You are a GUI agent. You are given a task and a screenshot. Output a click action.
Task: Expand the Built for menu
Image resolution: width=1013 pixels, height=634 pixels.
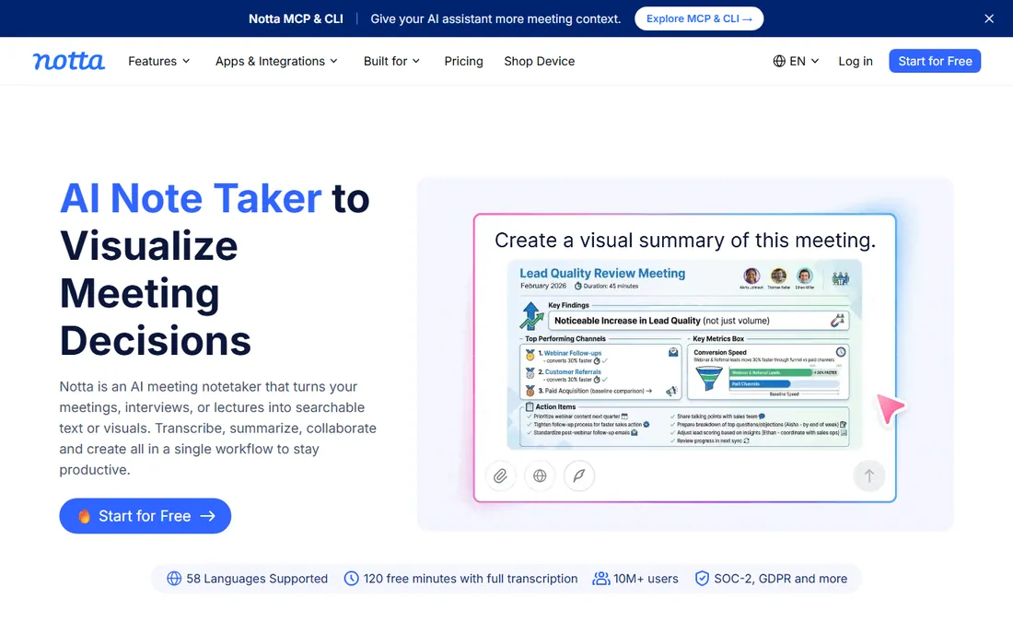(x=391, y=61)
